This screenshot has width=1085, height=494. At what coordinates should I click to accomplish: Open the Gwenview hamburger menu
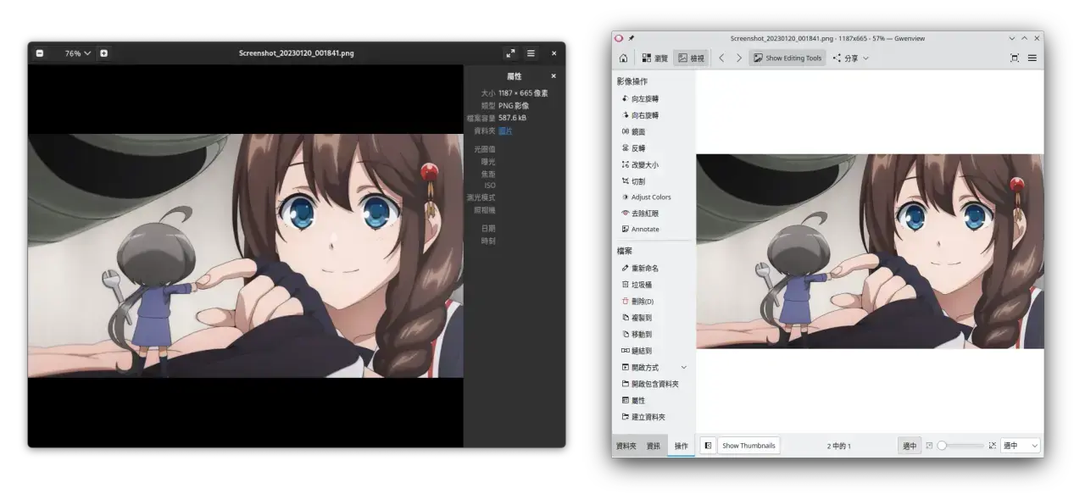[x=1032, y=58]
